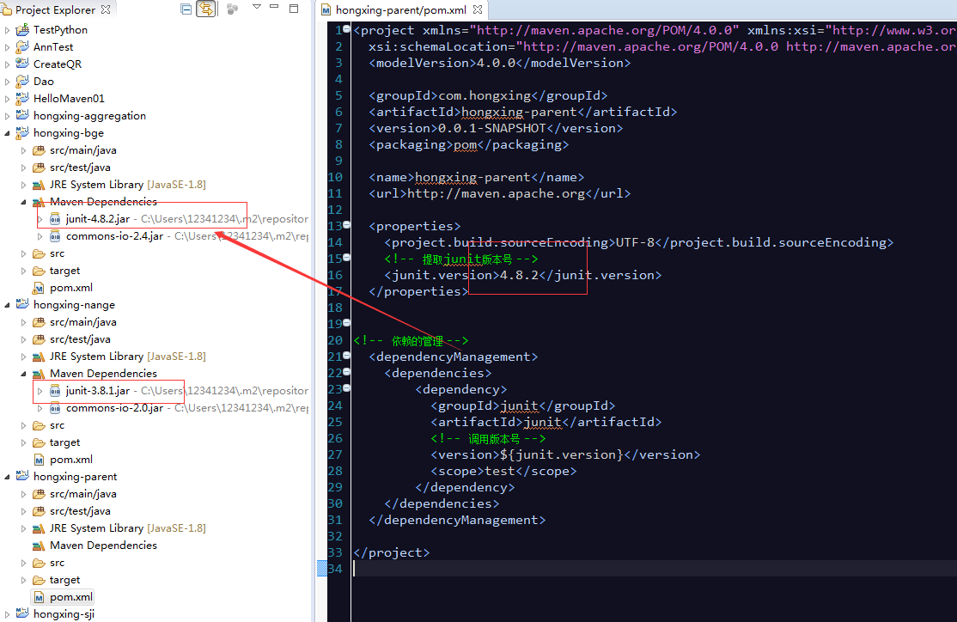Click src/test/java folder icon under hongxing-nange
The image size is (957, 622).
point(39,338)
